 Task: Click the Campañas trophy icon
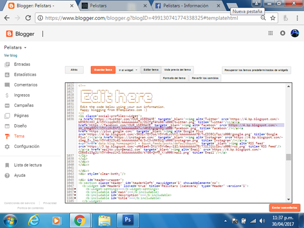click(x=7, y=105)
